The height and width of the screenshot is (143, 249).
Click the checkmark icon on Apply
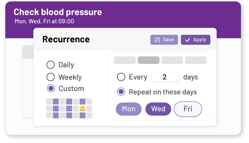click(x=188, y=40)
